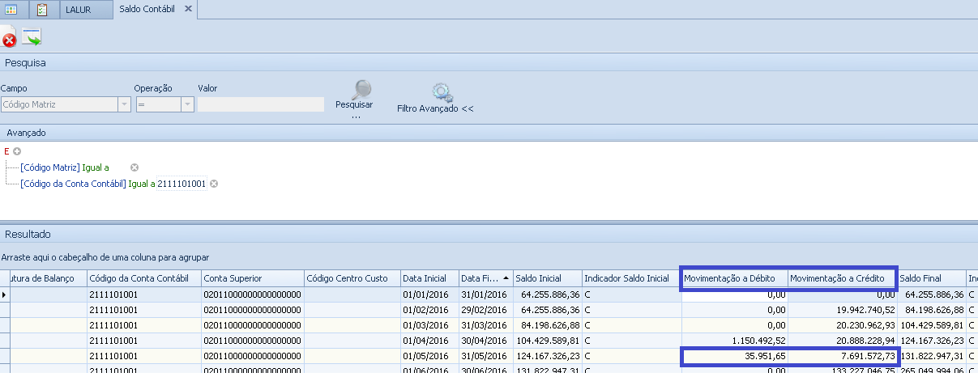The width and height of the screenshot is (978, 377).
Task: Click the Valor input field
Action: click(260, 104)
